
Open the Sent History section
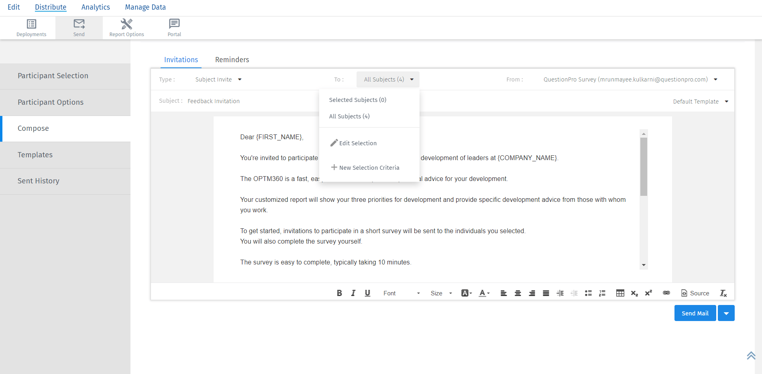point(65,181)
